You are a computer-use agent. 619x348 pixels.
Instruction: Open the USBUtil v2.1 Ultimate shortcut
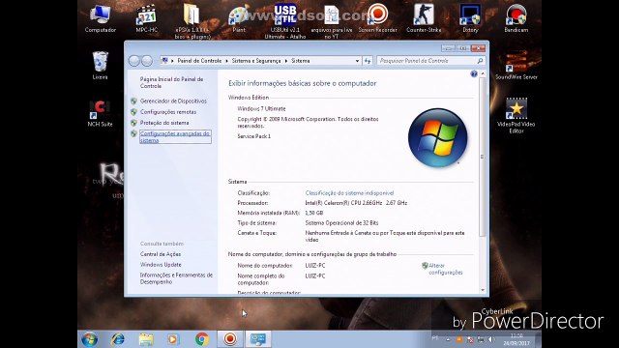(x=285, y=21)
